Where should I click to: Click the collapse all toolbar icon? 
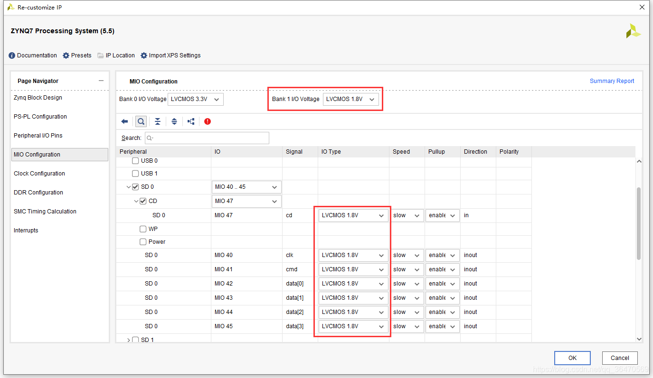158,121
